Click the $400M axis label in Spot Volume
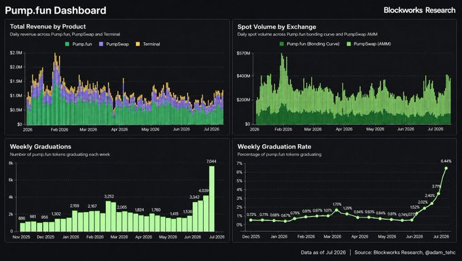Image resolution: width=462 pixels, height=261 pixels. 243,76
